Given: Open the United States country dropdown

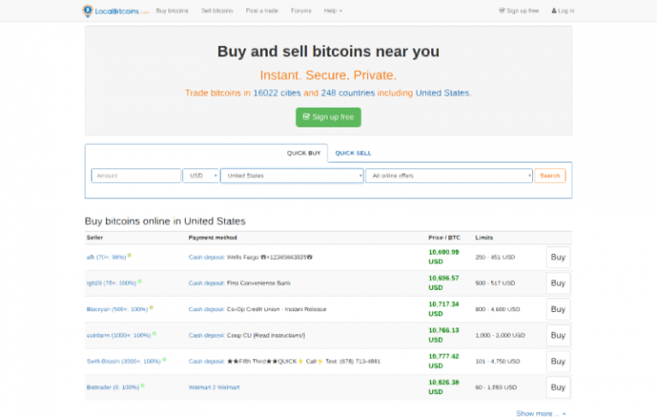Looking at the screenshot, I should tap(292, 176).
